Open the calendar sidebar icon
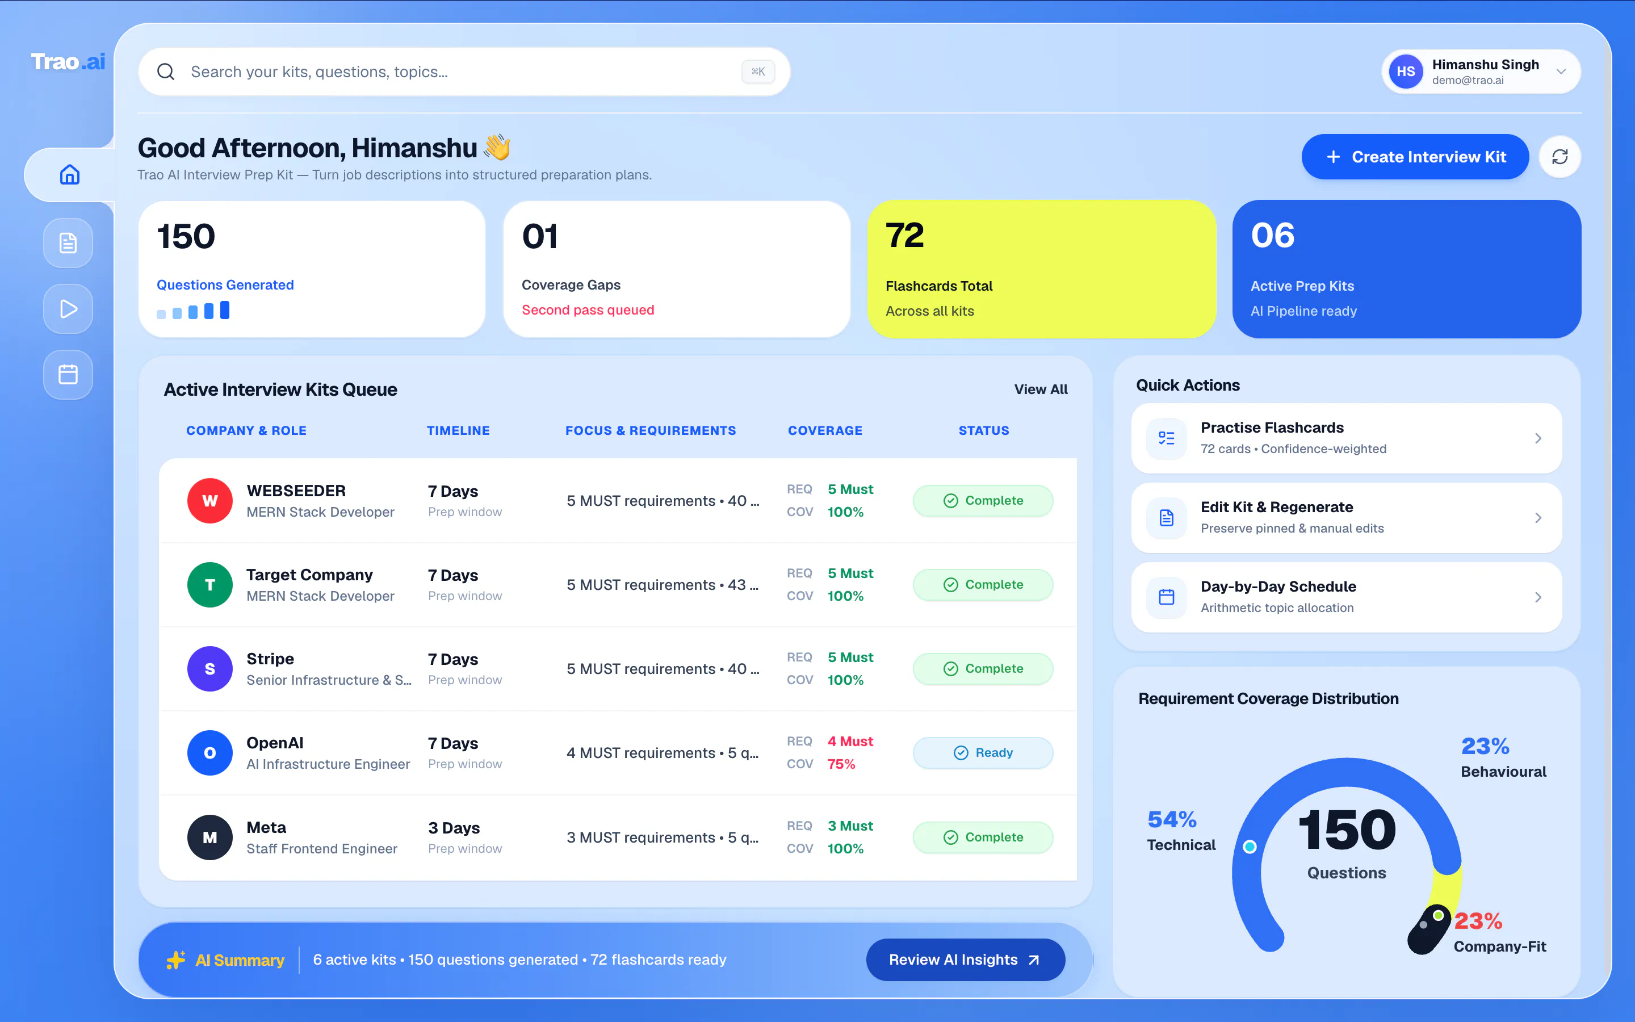Screen dimensions: 1635x1022 tap(68, 374)
